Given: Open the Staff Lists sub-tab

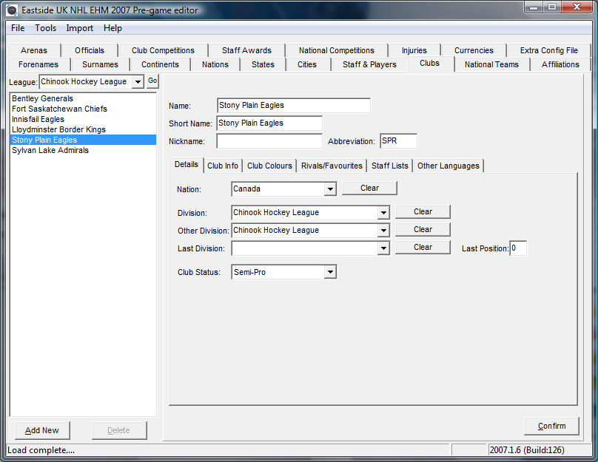Looking at the screenshot, I should point(389,166).
